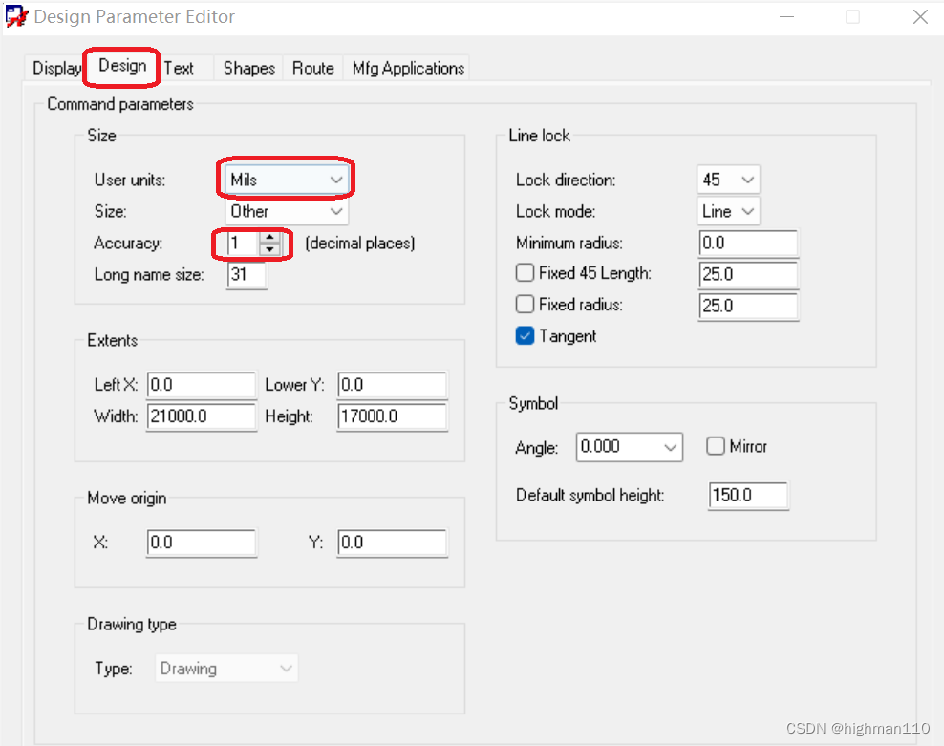Click the Height extents field
This screenshot has height=746, width=944.
pos(392,416)
